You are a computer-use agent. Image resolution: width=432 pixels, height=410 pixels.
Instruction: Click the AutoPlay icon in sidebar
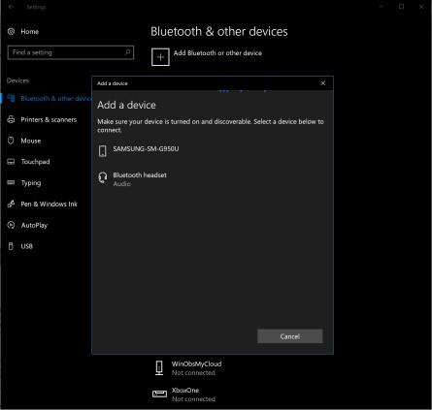tap(11, 225)
